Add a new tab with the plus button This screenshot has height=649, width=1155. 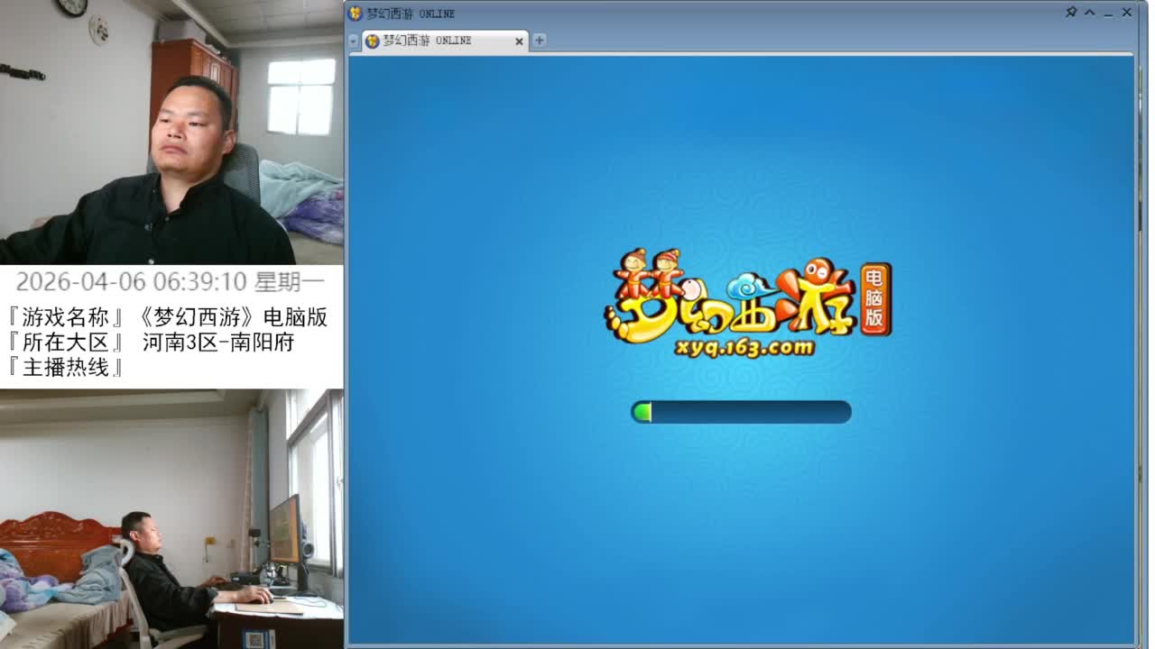[540, 40]
